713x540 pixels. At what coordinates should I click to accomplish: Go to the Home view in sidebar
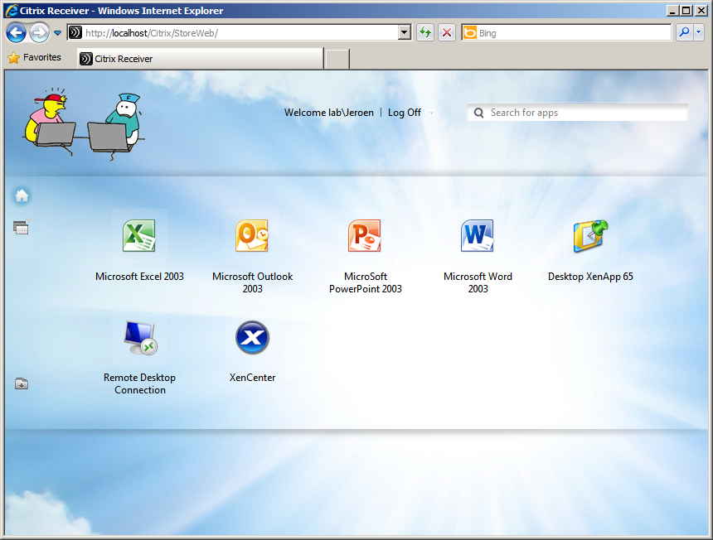(x=22, y=195)
